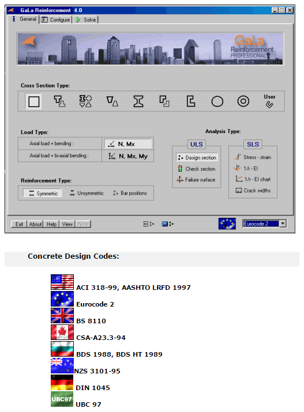Open the User defined cross section
This screenshot has height=412, width=304.
[x=269, y=101]
